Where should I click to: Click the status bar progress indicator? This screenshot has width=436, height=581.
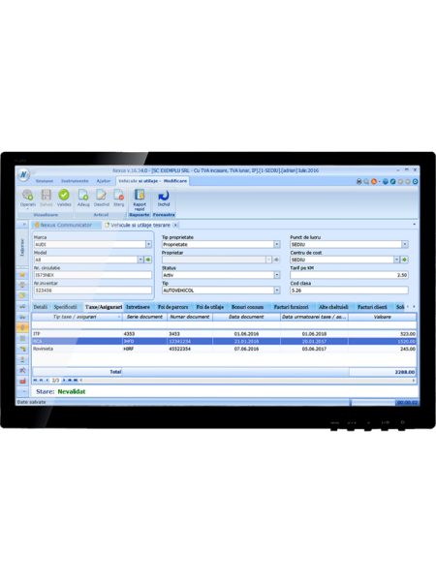(x=373, y=403)
